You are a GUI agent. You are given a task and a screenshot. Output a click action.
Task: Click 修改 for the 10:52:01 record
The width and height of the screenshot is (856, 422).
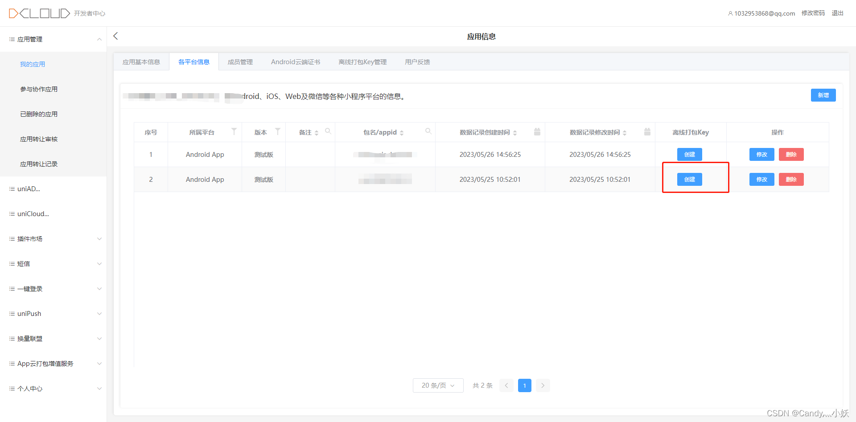pos(762,180)
